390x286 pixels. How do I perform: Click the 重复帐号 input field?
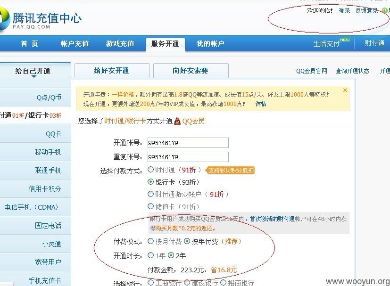click(x=188, y=157)
